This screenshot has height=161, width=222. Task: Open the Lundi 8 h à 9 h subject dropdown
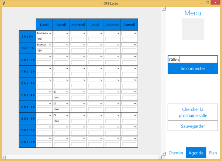(44, 33)
